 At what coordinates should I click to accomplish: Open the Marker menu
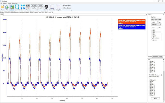click(5, 3)
